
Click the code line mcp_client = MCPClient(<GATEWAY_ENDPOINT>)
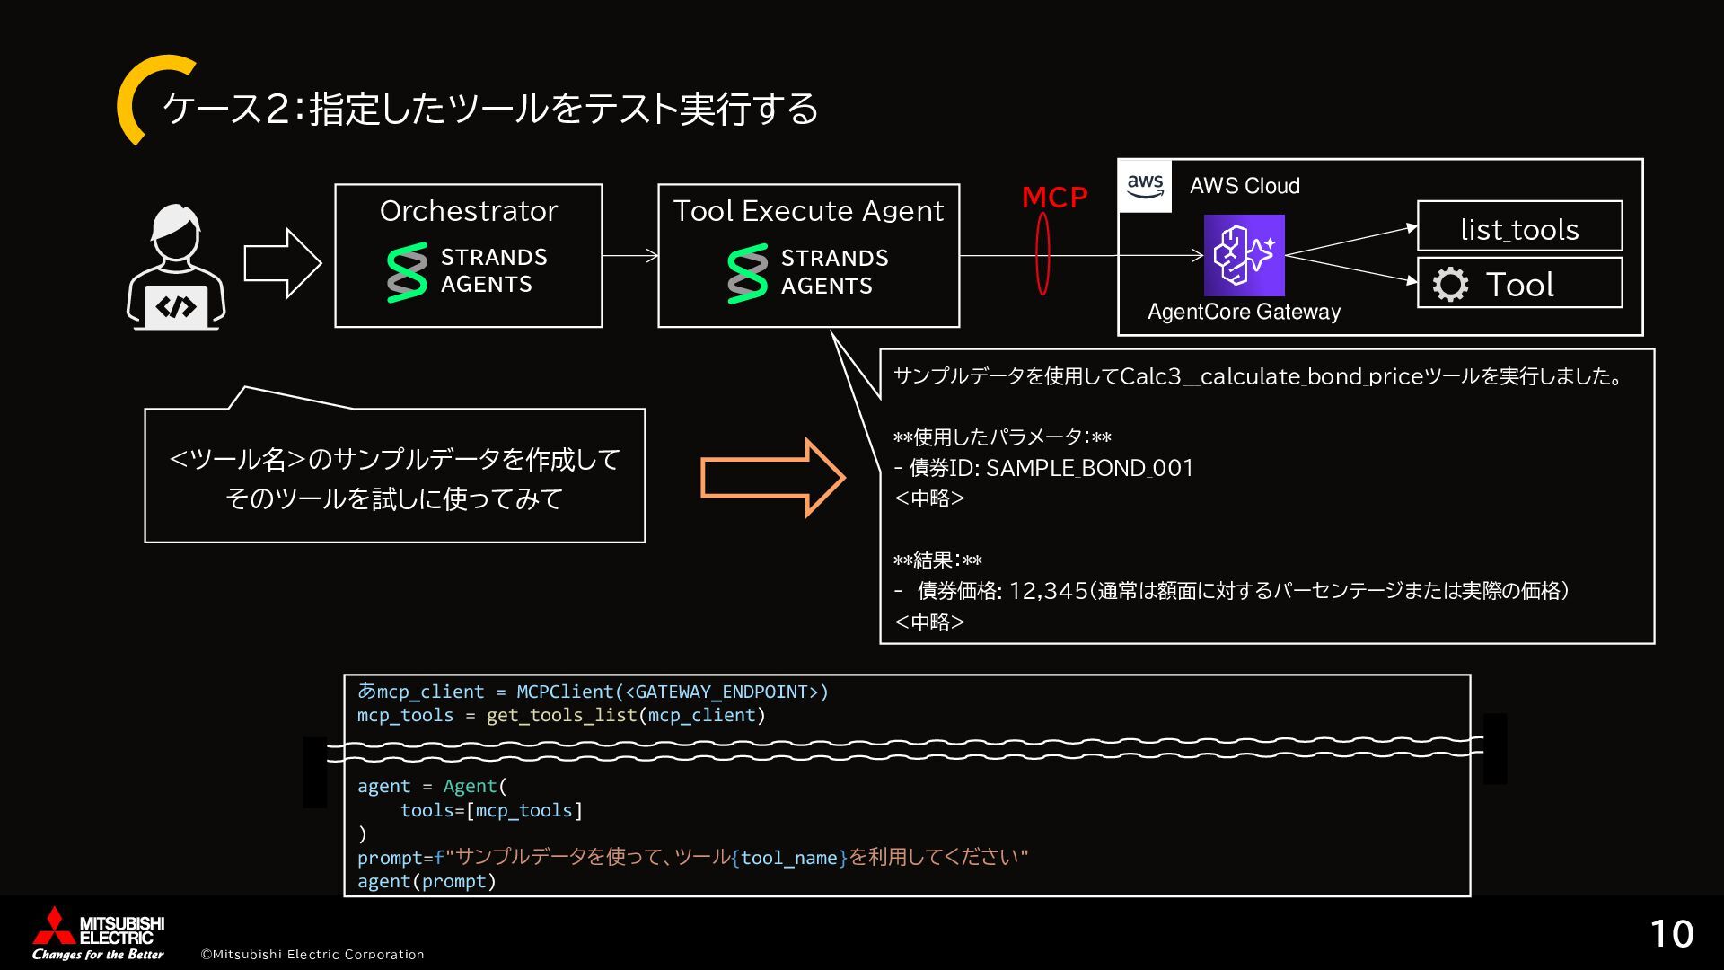(593, 692)
